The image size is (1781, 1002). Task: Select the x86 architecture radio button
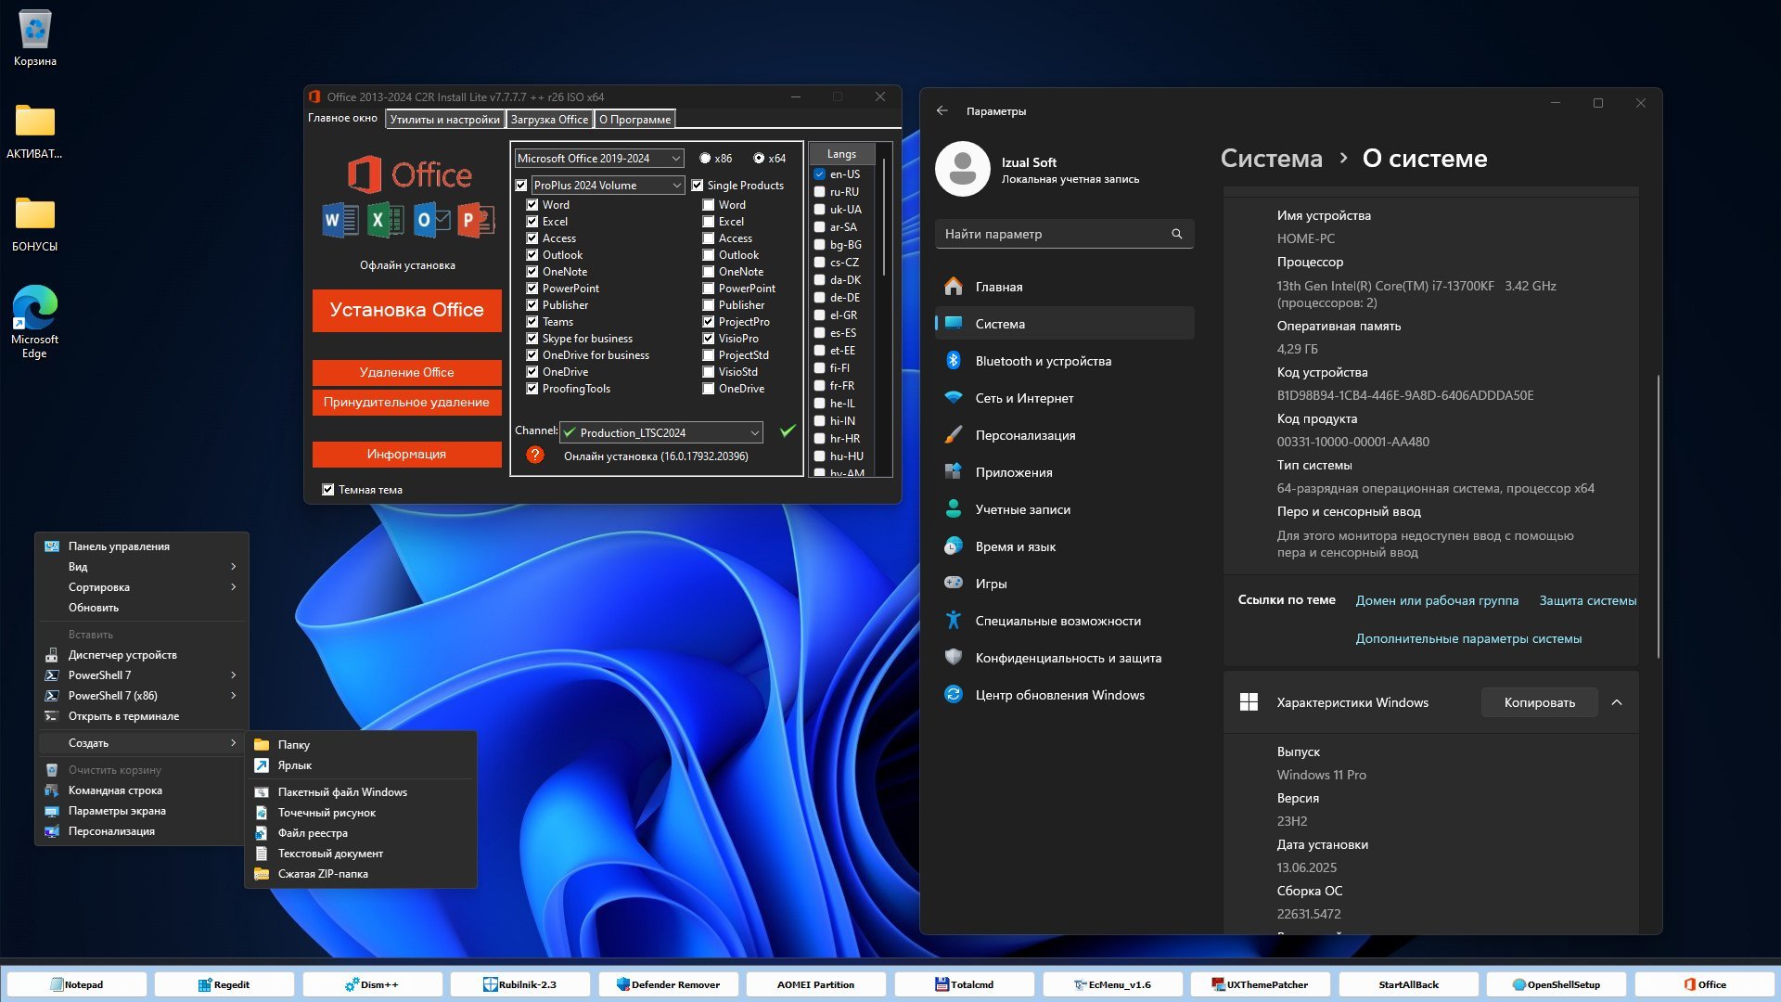[705, 159]
